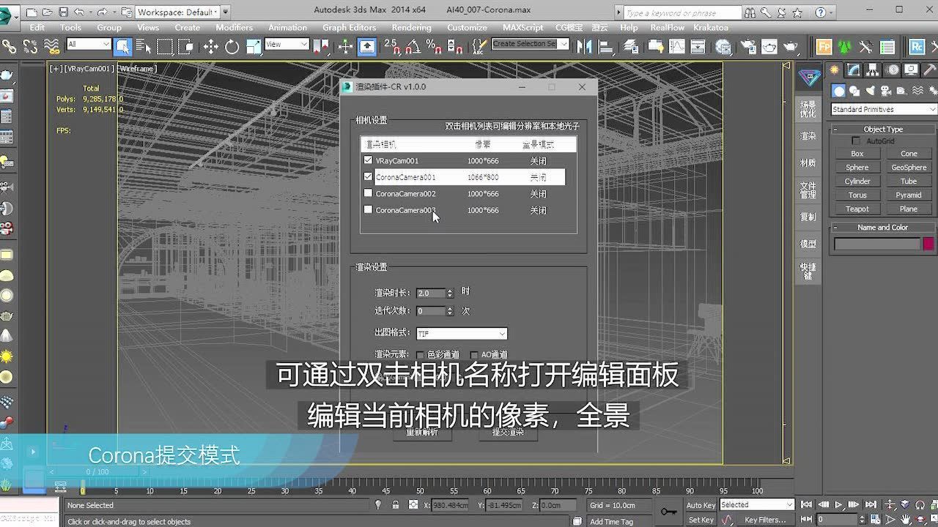Viewport: 938px width, 527px height.
Task: Open Render Setup teapot icon
Action: [x=748, y=47]
